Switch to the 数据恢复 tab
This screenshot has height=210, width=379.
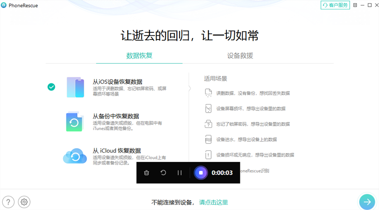pyautogui.click(x=139, y=56)
